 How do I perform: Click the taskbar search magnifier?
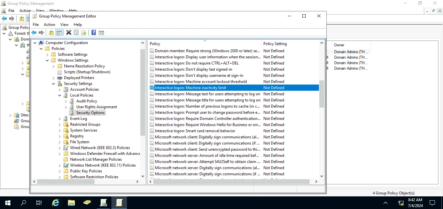click(23, 203)
